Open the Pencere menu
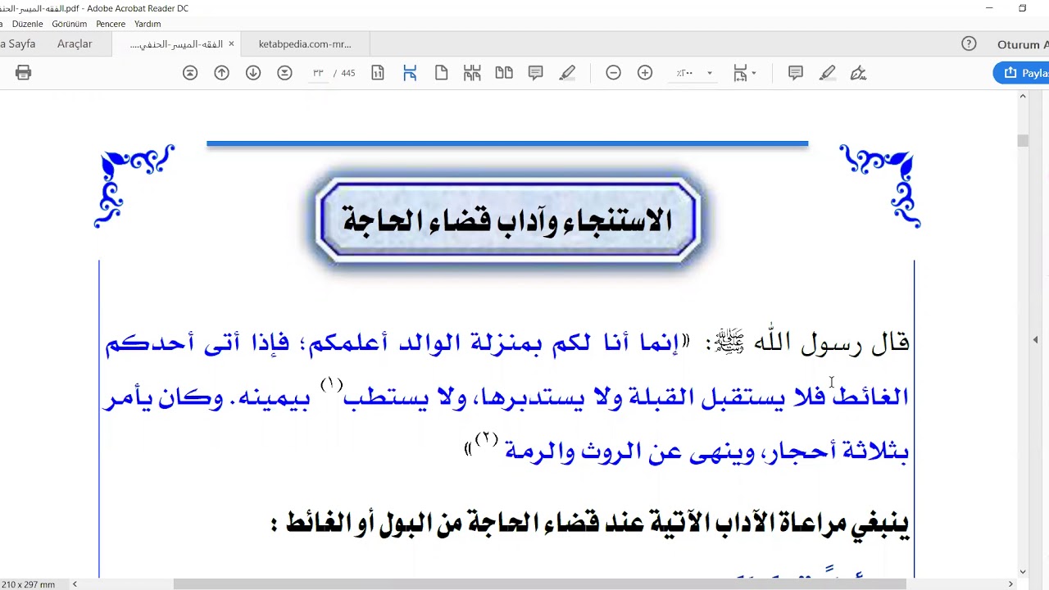This screenshot has width=1049, height=590. (x=111, y=24)
